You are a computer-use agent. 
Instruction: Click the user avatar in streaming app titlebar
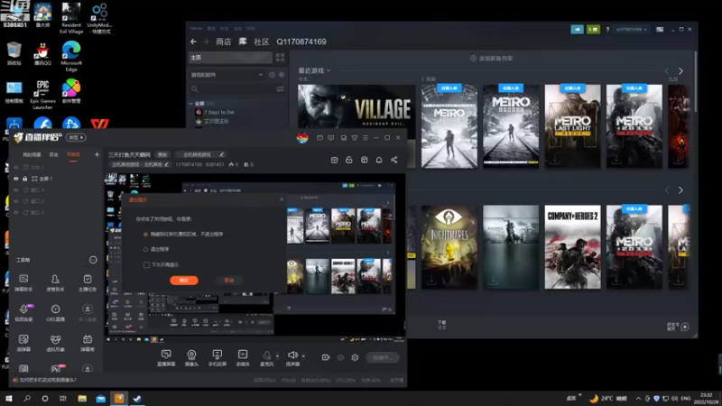(x=302, y=138)
